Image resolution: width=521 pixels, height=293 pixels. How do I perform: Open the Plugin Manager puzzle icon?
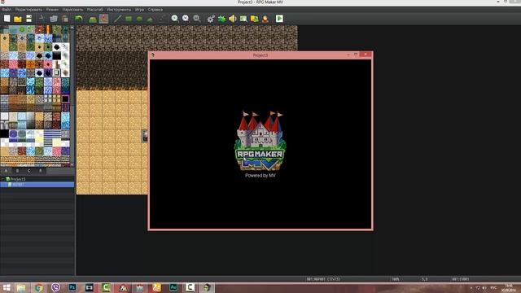coord(221,19)
